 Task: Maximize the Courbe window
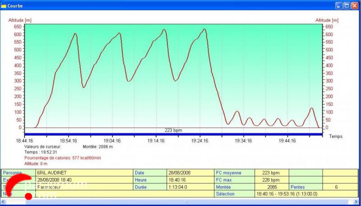347,6
